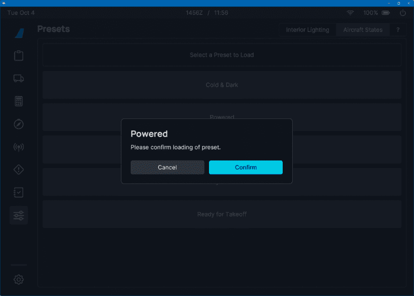The image size is (414, 296).
Task: Switch to the Interior Lighting tab
Action: coord(307,30)
